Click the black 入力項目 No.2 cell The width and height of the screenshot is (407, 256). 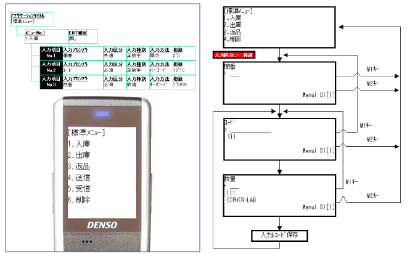(50, 67)
